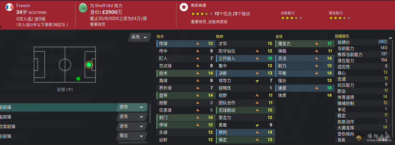
Task: Click the 工作投入 attribute row
Action: point(244,58)
